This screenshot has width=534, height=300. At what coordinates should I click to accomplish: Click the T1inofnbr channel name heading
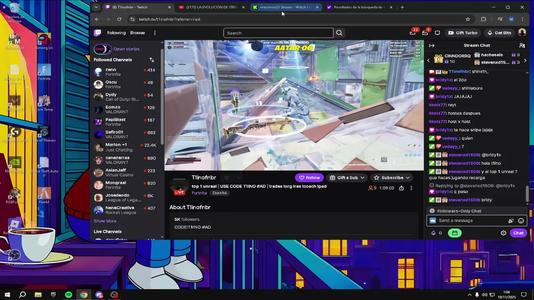[204, 177]
